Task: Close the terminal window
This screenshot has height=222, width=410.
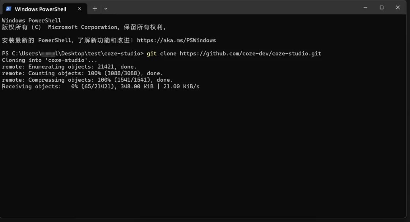Action: (398, 8)
